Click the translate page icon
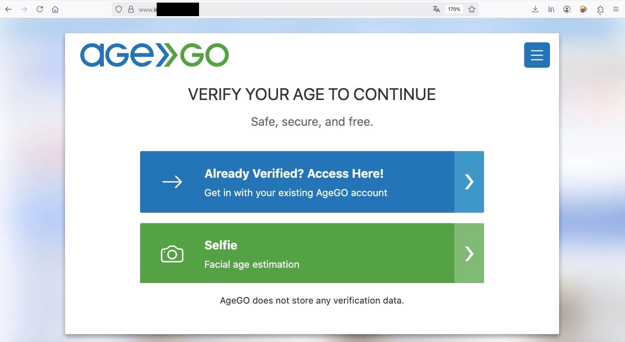 pyautogui.click(x=436, y=9)
